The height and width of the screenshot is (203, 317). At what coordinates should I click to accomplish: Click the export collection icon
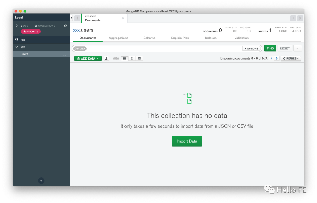[106, 59]
